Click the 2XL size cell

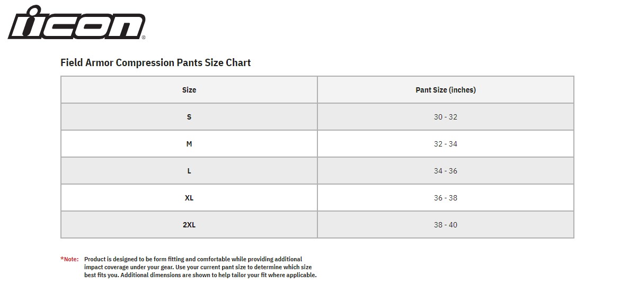point(189,225)
